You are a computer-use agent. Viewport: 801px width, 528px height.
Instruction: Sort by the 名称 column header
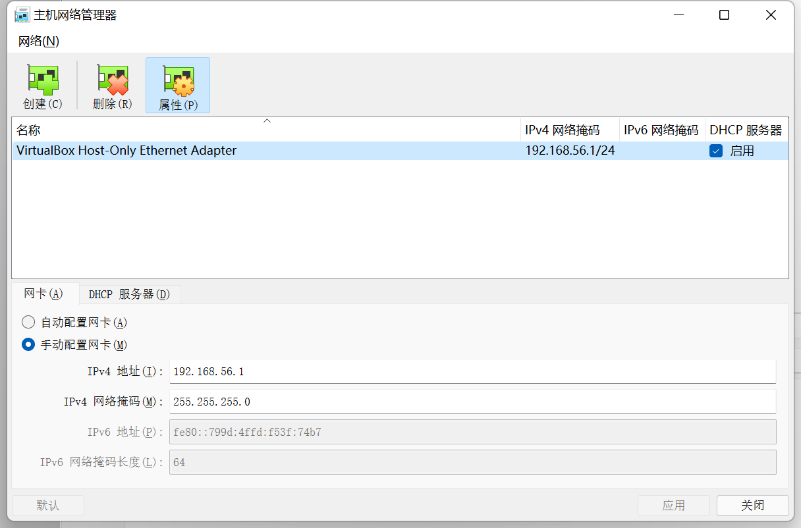(x=266, y=130)
